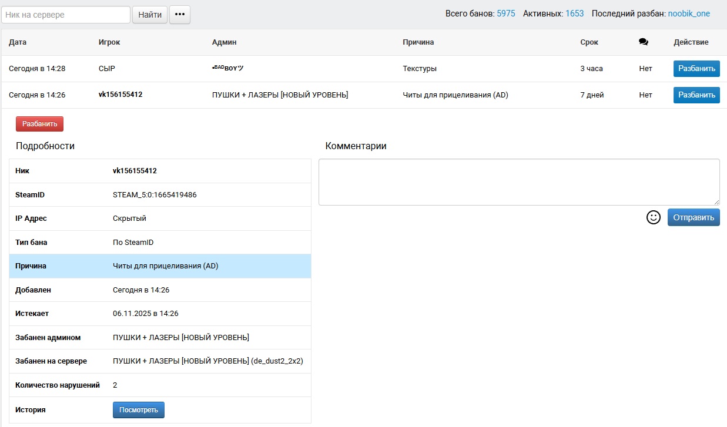Unban vk156155412 from the table row
Image resolution: width=727 pixels, height=427 pixels.
(x=696, y=95)
